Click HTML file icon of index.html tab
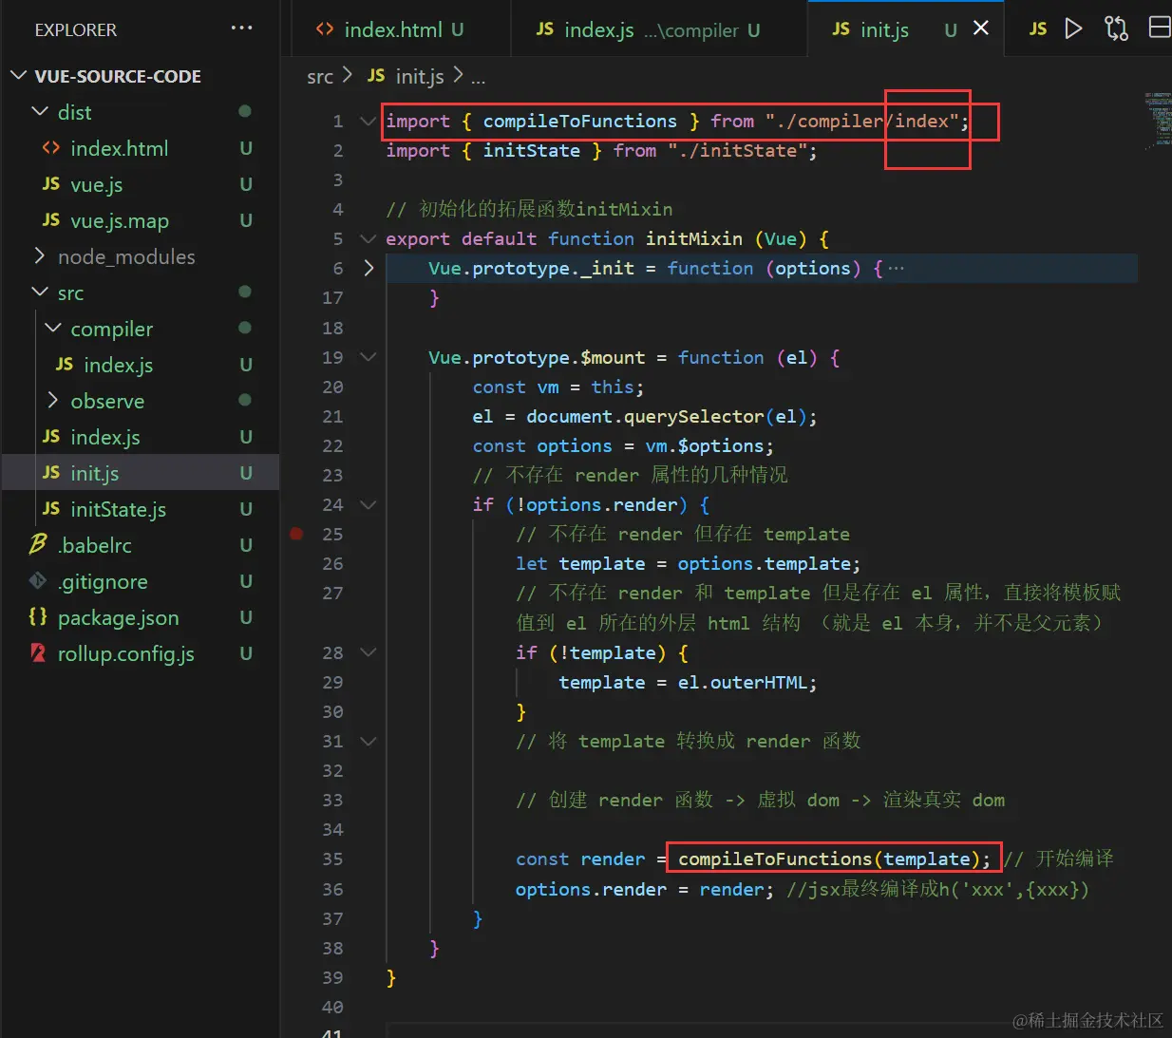1172x1038 pixels. point(324,29)
